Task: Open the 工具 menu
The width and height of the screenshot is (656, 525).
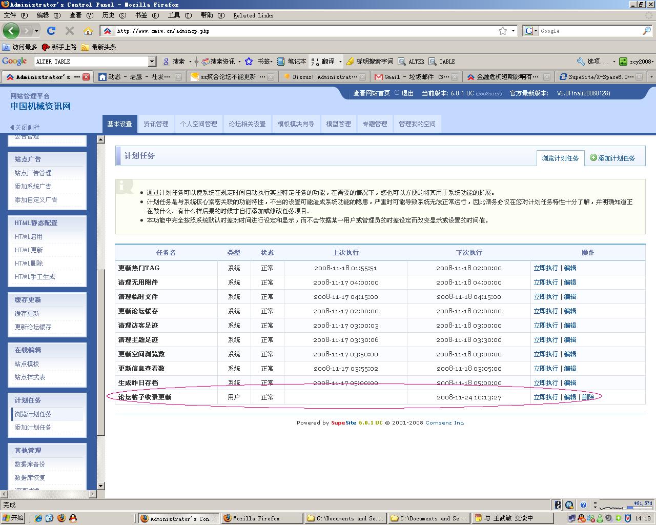Action: click(180, 15)
